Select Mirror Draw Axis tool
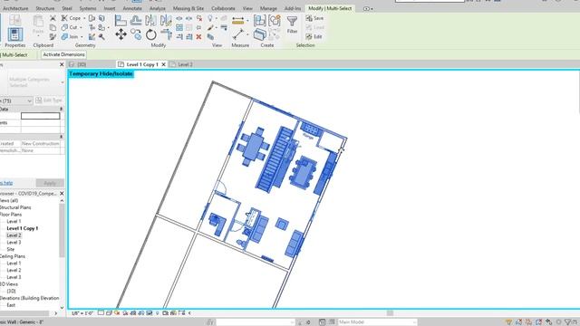This screenshot has width=580, height=326. tap(166, 20)
